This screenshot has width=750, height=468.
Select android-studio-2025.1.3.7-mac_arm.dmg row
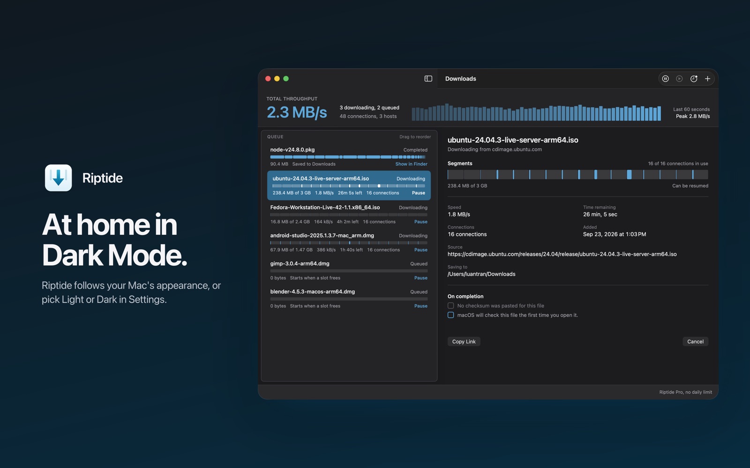point(349,242)
